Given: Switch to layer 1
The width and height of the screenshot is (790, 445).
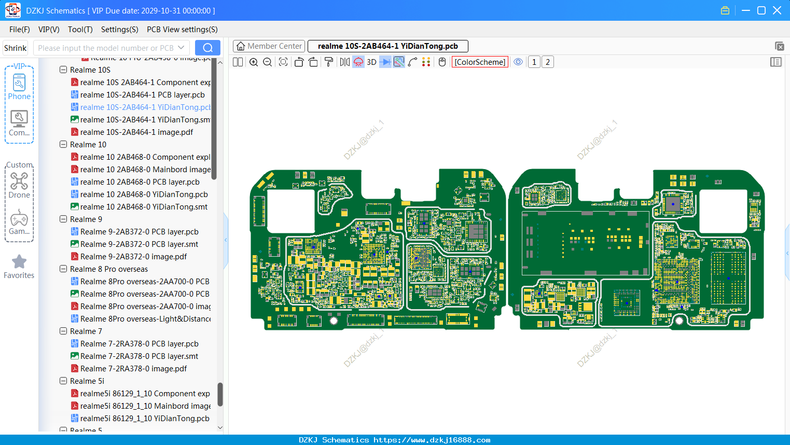Looking at the screenshot, I should (x=534, y=62).
